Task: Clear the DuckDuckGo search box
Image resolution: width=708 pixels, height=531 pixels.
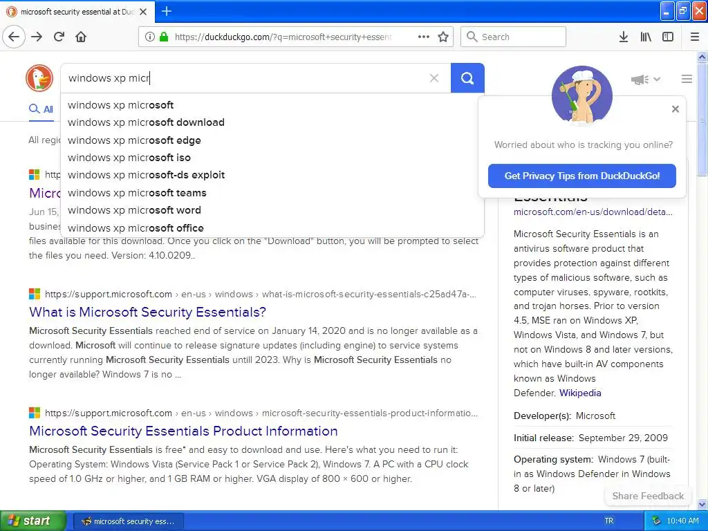Action: point(434,78)
